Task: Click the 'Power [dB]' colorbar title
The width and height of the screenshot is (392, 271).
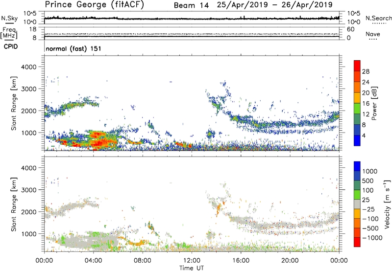Action: tap(374, 103)
